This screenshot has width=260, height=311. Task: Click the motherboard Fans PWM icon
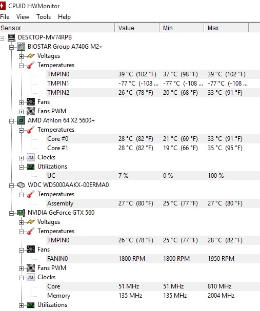click(x=31, y=111)
